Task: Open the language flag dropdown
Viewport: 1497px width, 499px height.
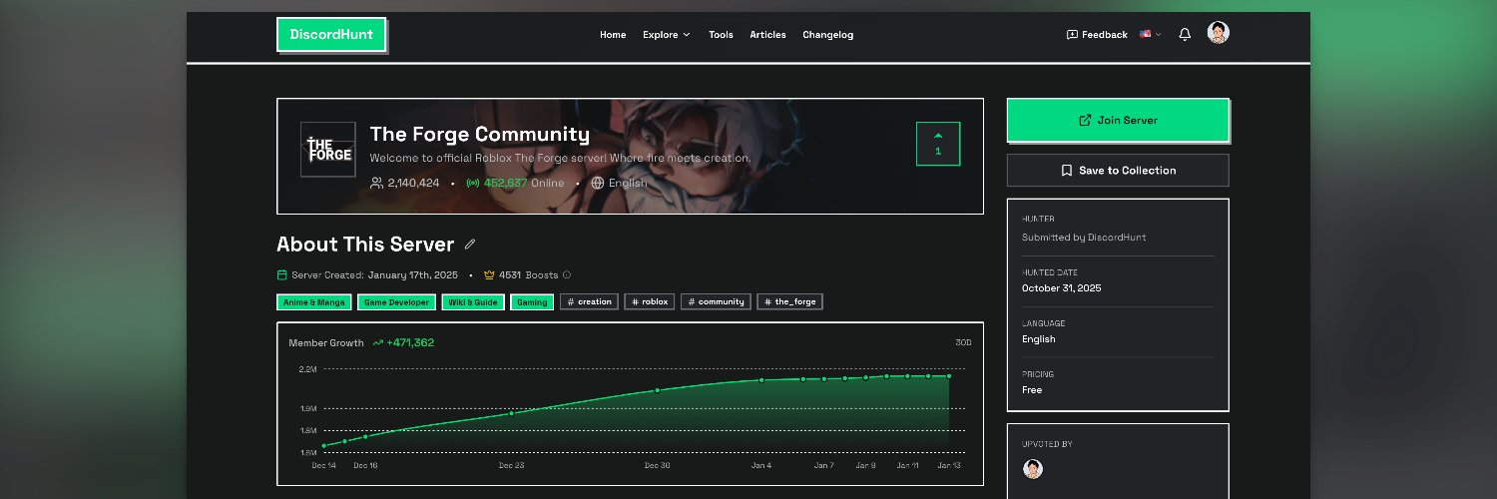Action: click(x=1151, y=34)
